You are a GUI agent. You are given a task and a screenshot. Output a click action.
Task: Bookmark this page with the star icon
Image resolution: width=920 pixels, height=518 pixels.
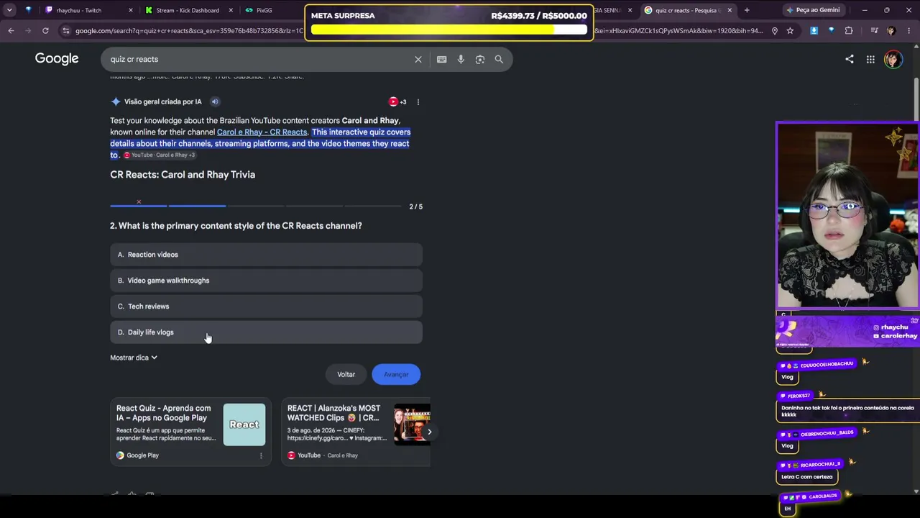790,31
